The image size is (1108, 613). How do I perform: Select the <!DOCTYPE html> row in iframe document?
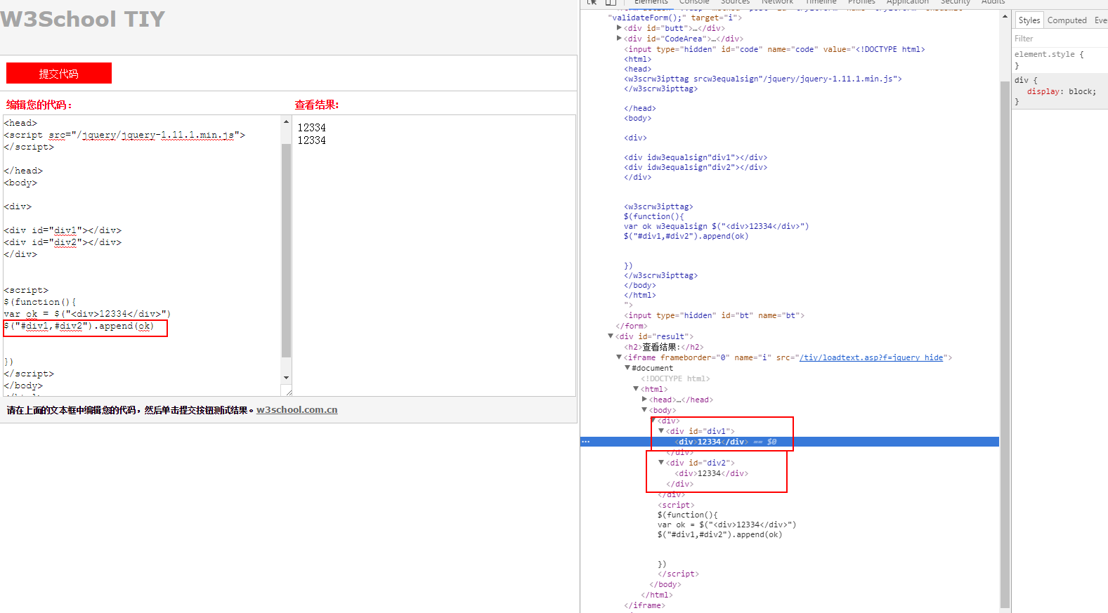674,378
